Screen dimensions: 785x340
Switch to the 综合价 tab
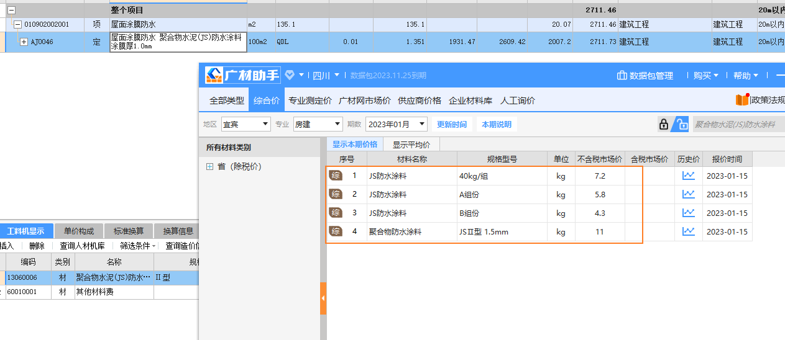(266, 101)
